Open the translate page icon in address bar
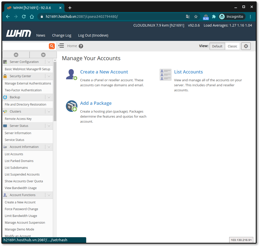 pyautogui.click(x=188, y=17)
